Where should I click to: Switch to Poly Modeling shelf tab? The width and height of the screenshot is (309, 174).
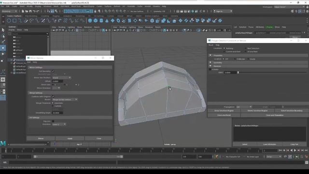point(31,16)
